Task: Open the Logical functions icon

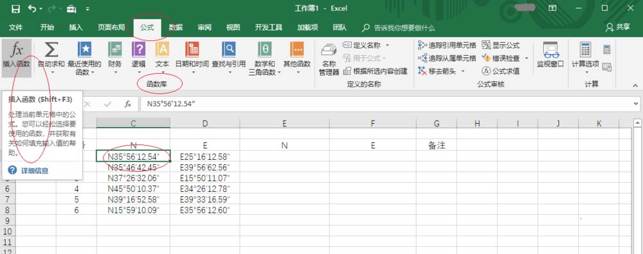Action: (x=139, y=49)
